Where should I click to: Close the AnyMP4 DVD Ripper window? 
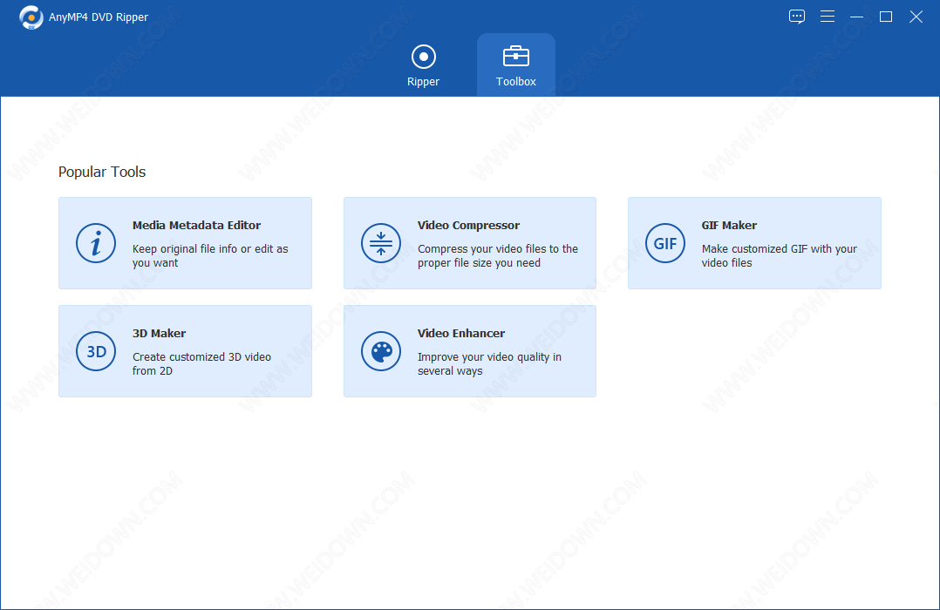click(916, 17)
